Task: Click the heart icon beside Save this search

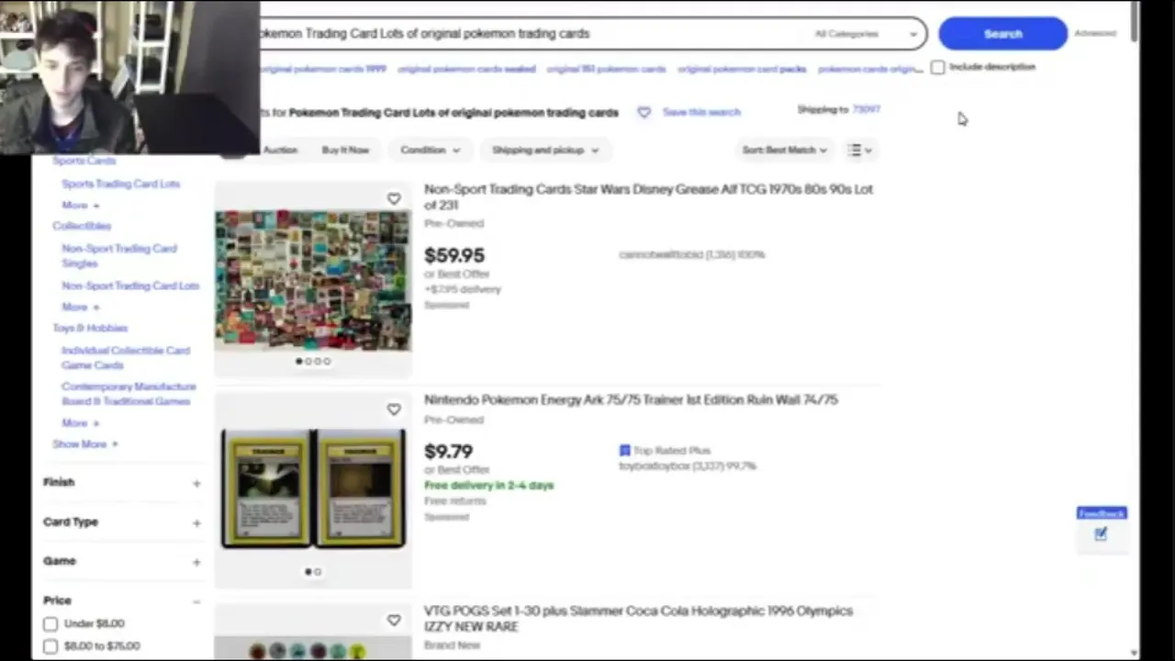Action: [x=643, y=112]
